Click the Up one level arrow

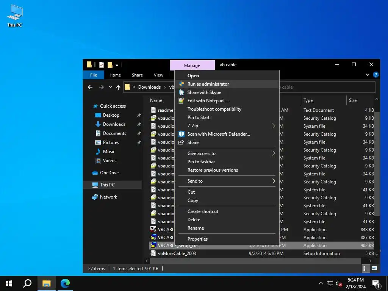pyautogui.click(x=118, y=87)
